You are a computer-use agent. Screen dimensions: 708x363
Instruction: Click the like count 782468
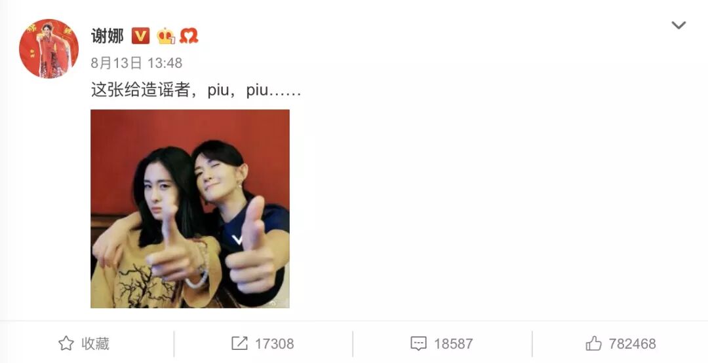point(632,344)
